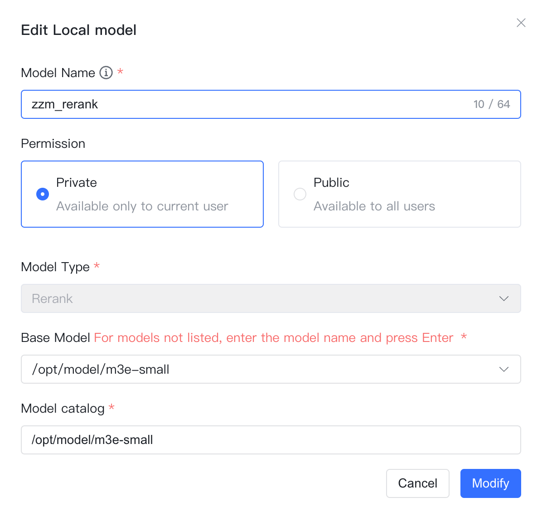Click the 10 / 64 character counter

point(492,104)
